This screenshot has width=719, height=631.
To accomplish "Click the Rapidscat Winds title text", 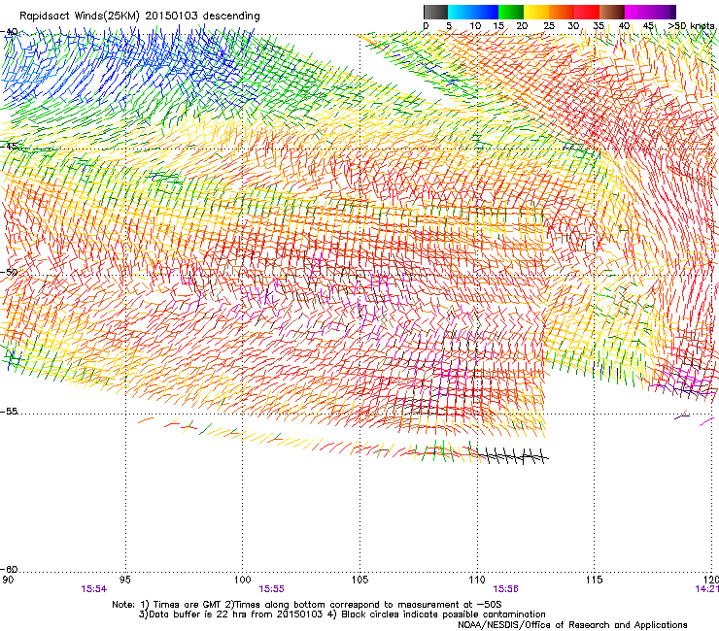I will click(x=139, y=17).
